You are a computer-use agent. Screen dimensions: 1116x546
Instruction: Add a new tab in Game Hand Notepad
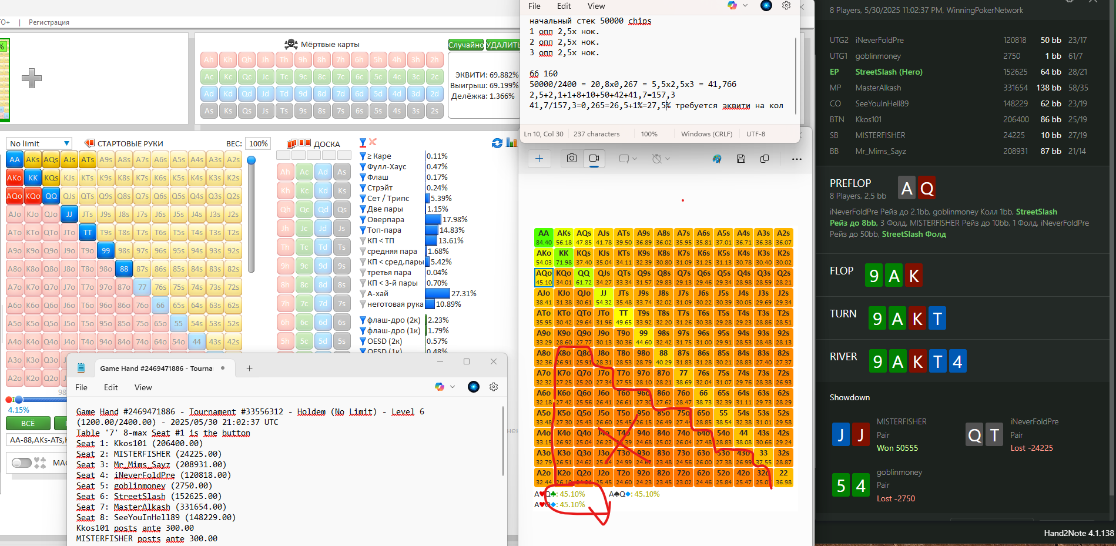[249, 368]
